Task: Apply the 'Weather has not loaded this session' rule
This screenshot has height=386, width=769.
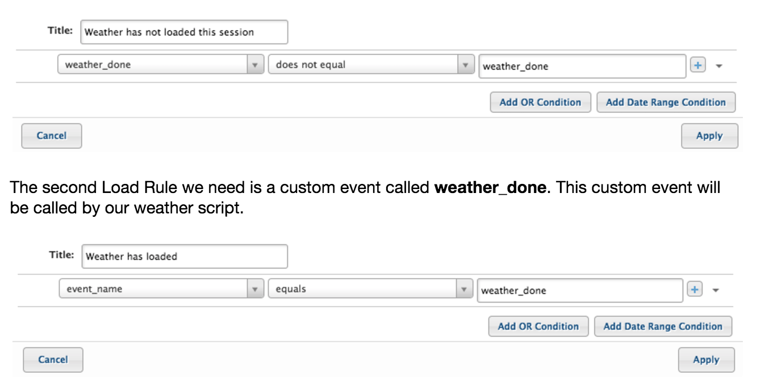Action: pyautogui.click(x=709, y=136)
